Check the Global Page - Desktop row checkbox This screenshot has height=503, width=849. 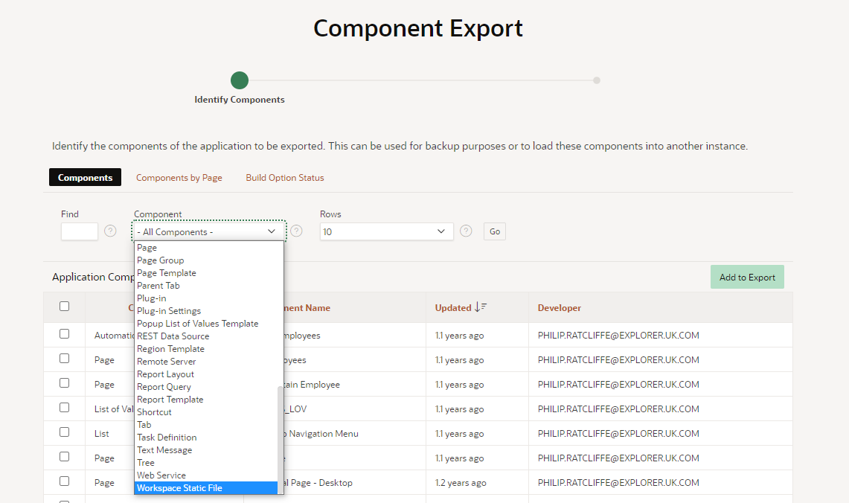[65, 481]
